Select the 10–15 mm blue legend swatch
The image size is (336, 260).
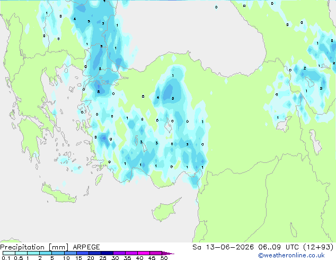[70, 253]
